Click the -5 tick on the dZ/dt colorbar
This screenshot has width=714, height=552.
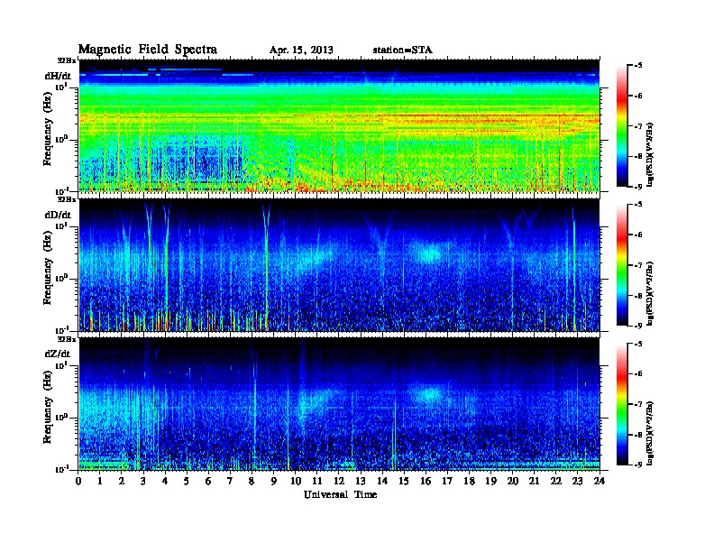637,344
